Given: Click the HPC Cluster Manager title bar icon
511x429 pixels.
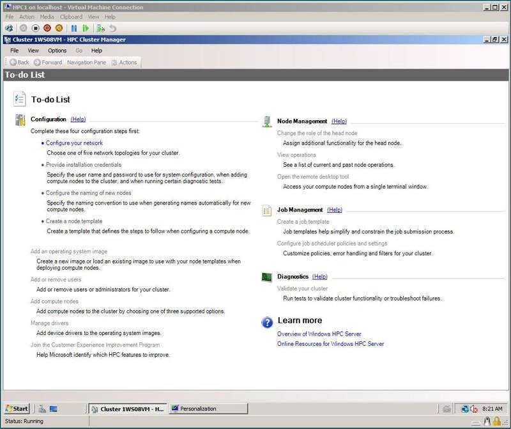Looking at the screenshot, I should click(8, 40).
